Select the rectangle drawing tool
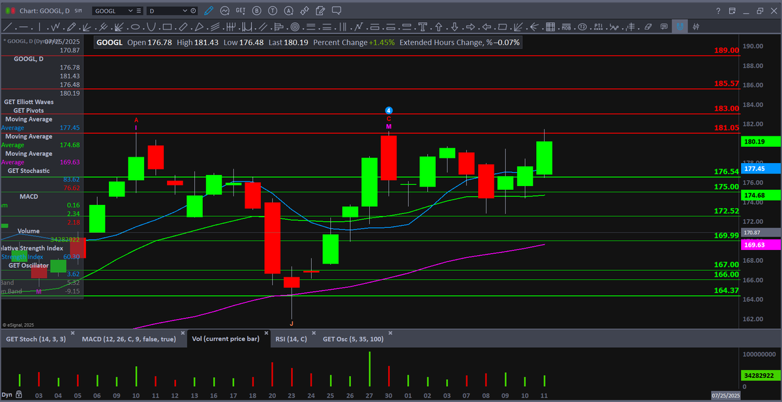Screen dimensions: 782x402 coord(167,27)
